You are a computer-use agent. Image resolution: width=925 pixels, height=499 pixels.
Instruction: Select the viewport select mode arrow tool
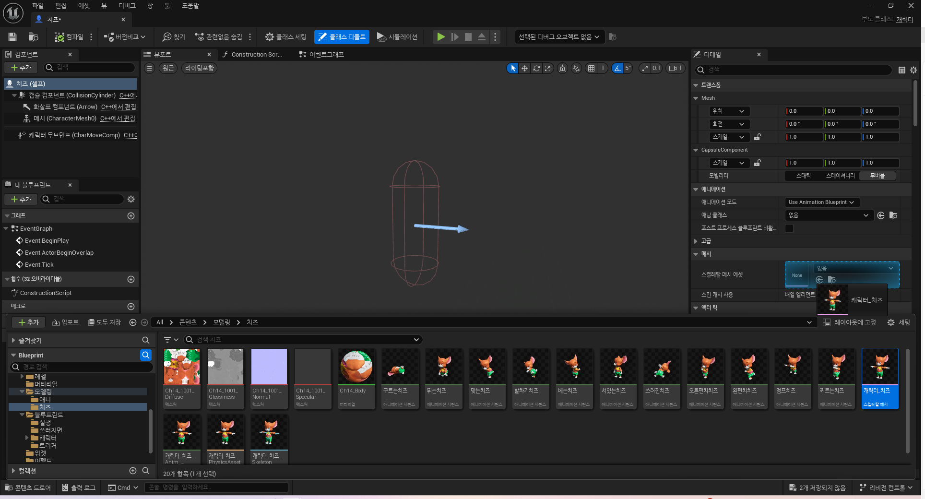[513, 68]
